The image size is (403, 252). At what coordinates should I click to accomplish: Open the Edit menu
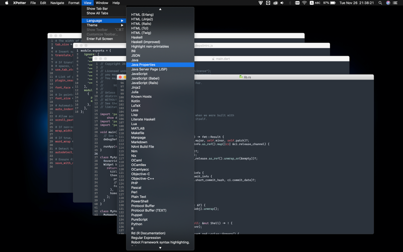43,3
